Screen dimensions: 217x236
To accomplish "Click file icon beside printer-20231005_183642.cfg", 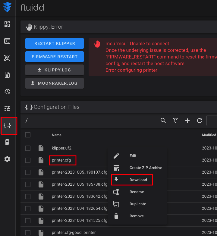I will point(41,197).
